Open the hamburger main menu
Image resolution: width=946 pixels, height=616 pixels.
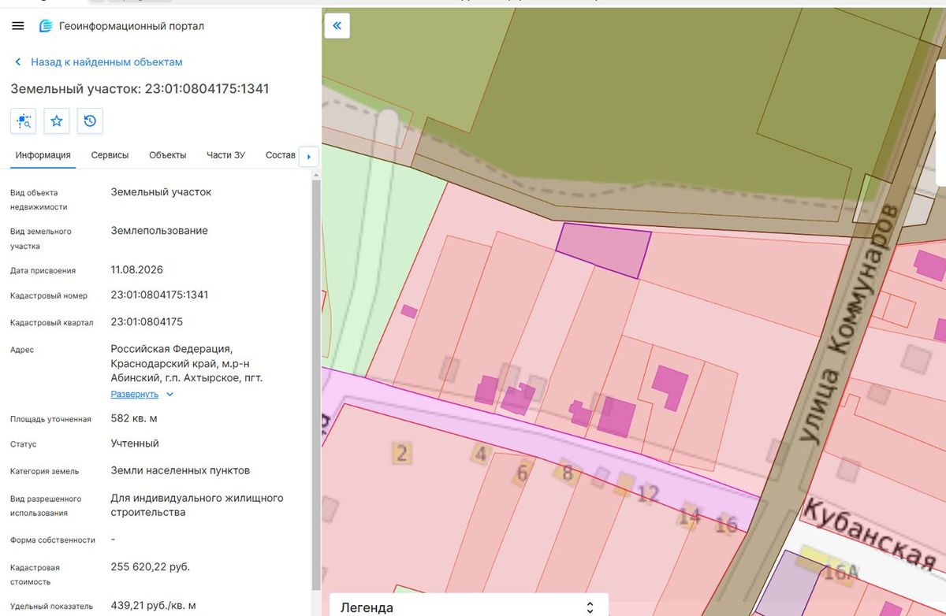(18, 26)
